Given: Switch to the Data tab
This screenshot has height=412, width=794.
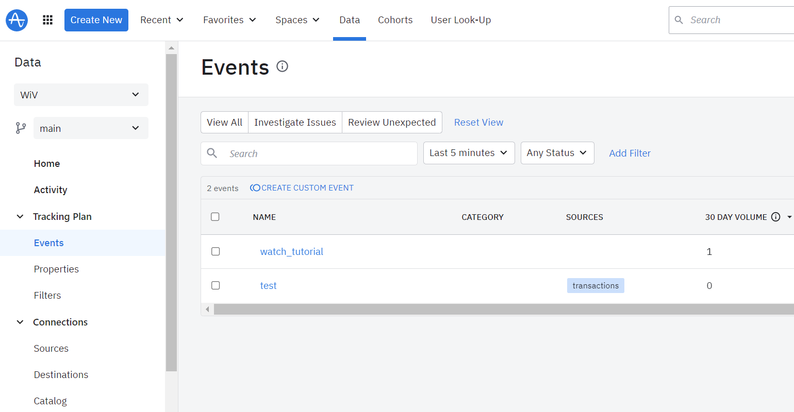Looking at the screenshot, I should coord(350,20).
